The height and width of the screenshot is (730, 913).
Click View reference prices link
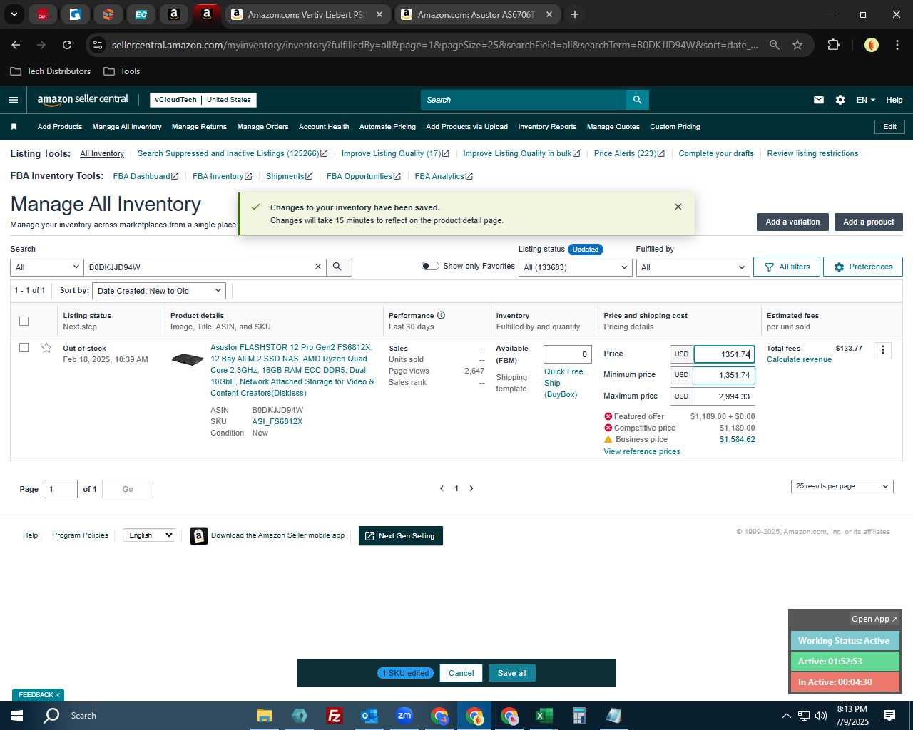tap(642, 451)
